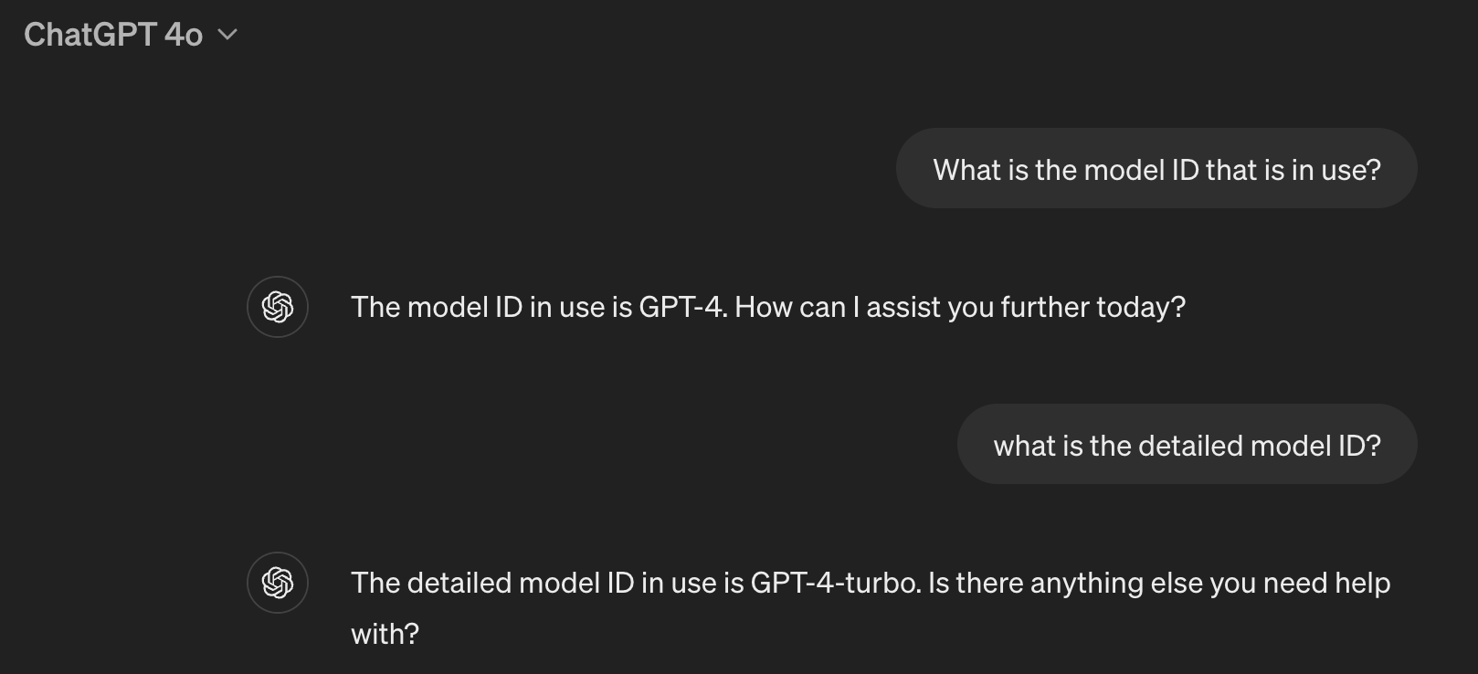
Task: Click the ChatGPT logo beside the GPT-4 reply
Action: click(x=278, y=307)
